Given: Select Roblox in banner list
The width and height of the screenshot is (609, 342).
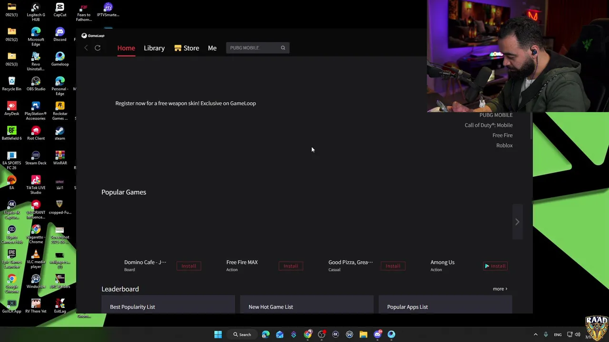Looking at the screenshot, I should click(x=504, y=145).
